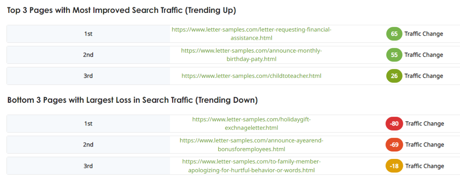Select the yellow -18 traffic badge
Viewport: 460px width, 178px height.
[x=395, y=166]
